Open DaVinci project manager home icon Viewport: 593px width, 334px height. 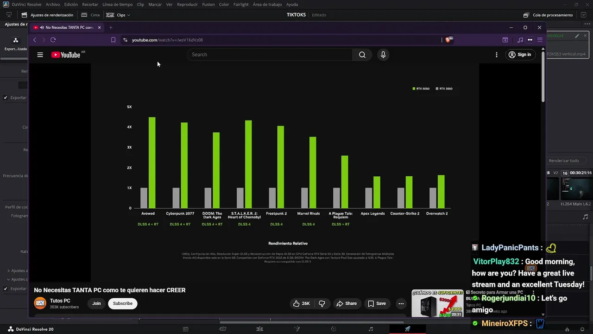click(x=568, y=329)
